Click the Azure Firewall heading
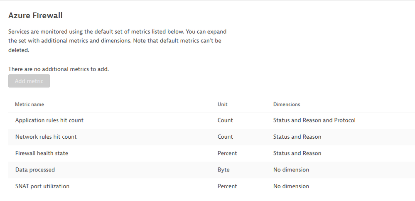The height and width of the screenshot is (201, 415). point(35,16)
